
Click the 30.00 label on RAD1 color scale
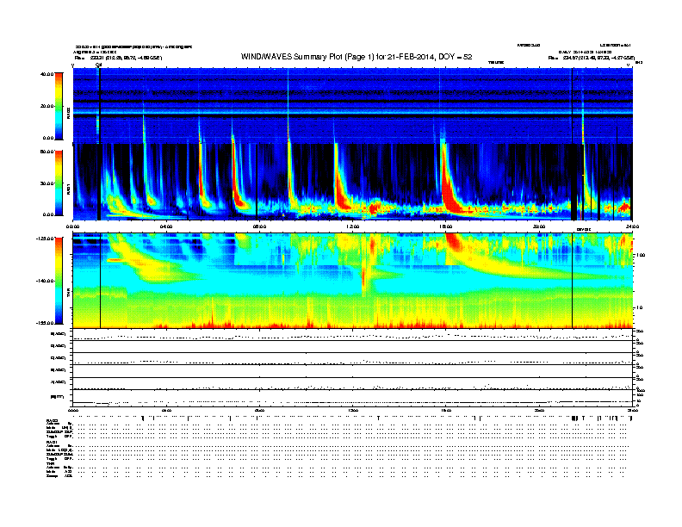[x=47, y=183]
